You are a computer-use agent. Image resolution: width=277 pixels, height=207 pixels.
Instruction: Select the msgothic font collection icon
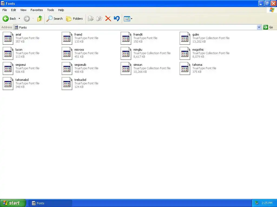(185, 53)
